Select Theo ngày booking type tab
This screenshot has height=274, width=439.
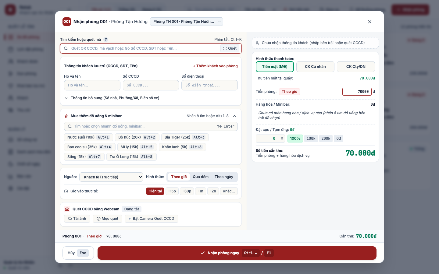click(x=224, y=177)
